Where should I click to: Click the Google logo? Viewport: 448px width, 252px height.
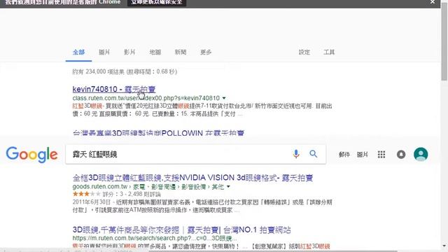coord(31,155)
